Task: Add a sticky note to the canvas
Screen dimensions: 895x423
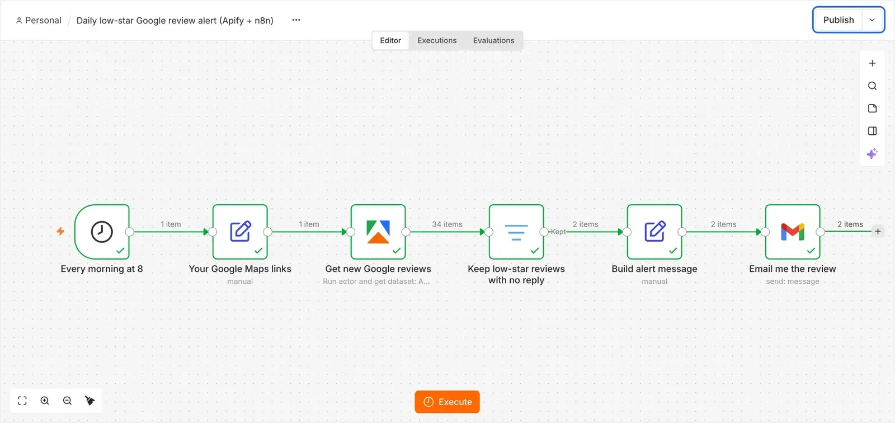Action: pos(872,109)
